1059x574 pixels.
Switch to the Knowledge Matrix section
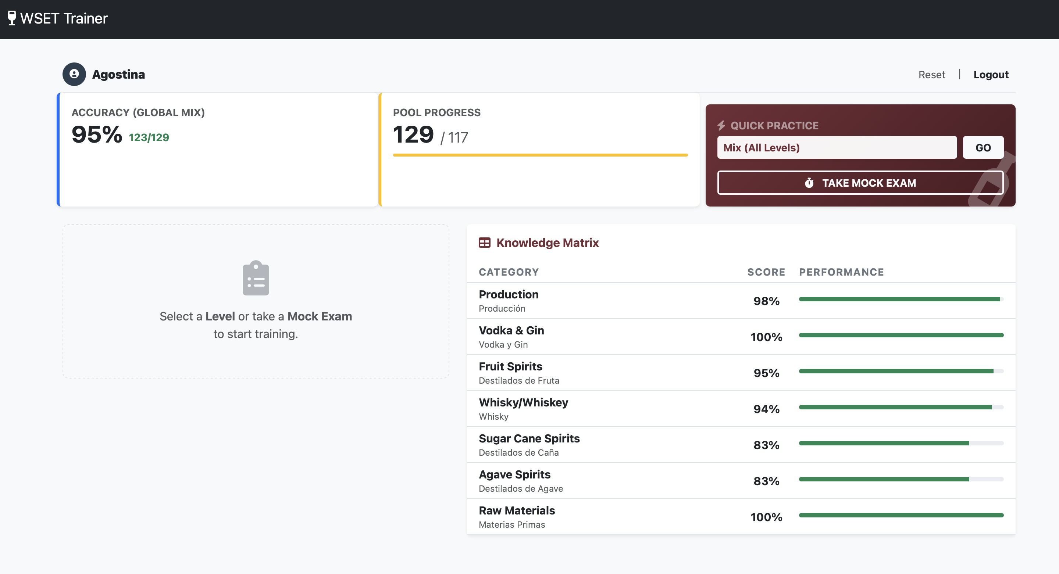[548, 243]
